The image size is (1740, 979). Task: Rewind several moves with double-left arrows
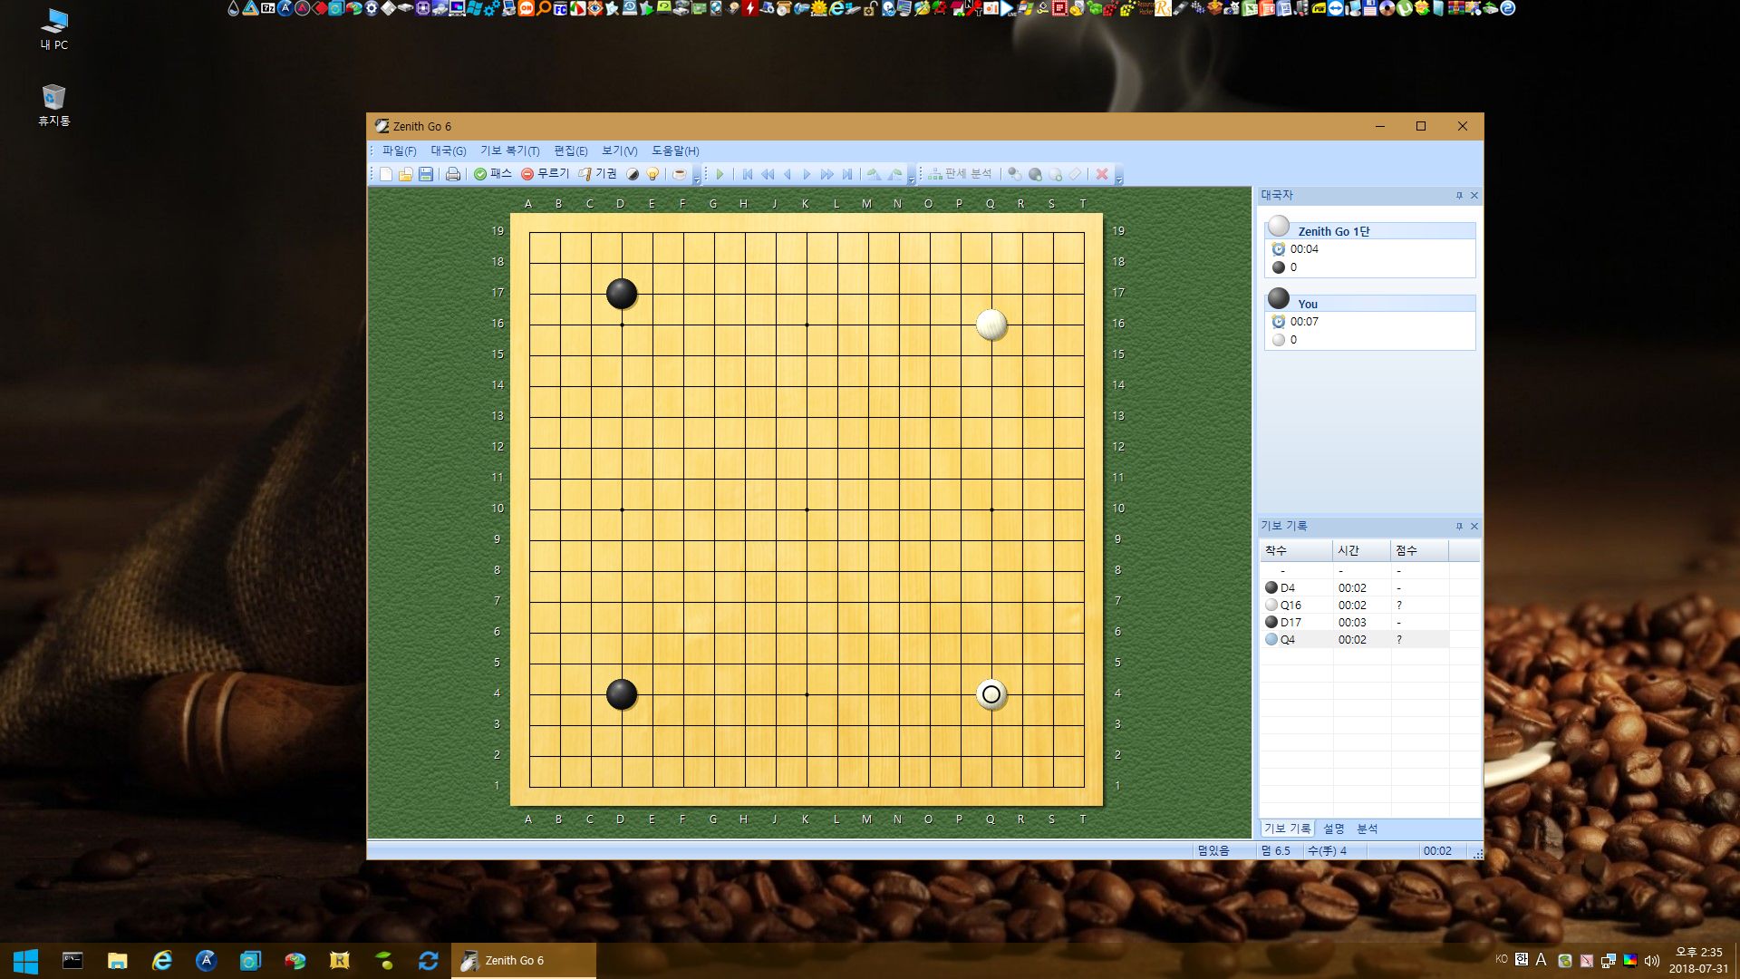768,174
